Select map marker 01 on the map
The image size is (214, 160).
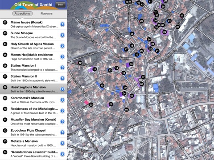[127, 110]
